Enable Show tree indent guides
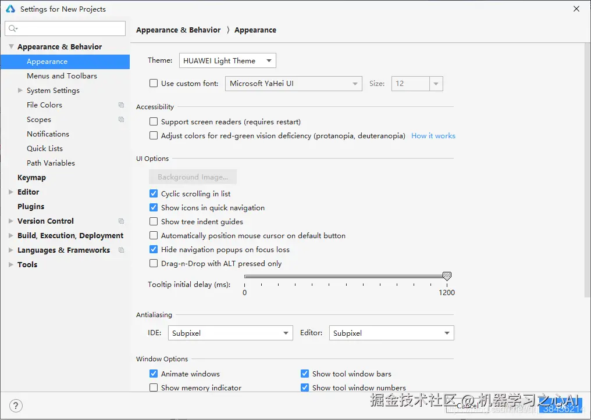 (154, 221)
